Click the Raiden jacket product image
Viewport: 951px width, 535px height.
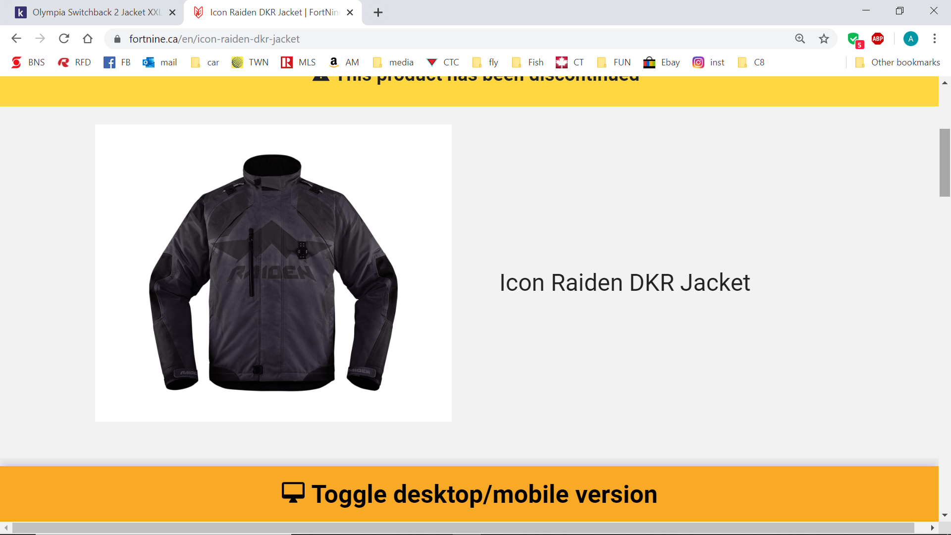tap(273, 273)
